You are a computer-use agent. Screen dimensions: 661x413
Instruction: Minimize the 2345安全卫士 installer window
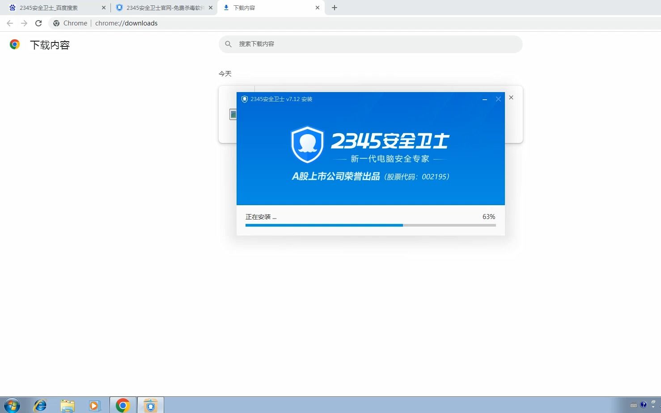485,99
